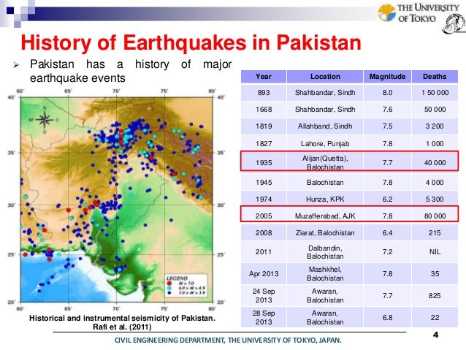Click the magnitude "7.2" cell
466x350 pixels.
click(387, 252)
